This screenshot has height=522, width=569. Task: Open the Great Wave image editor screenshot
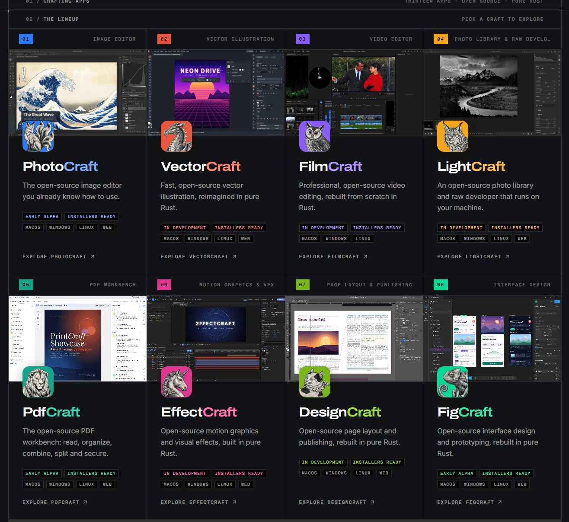pyautogui.click(x=78, y=93)
